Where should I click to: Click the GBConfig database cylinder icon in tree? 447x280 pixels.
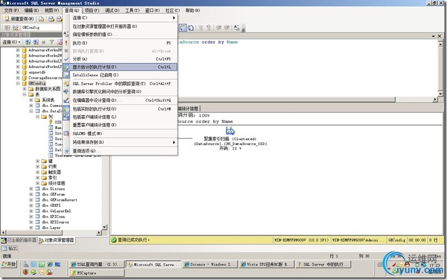tap(24, 84)
